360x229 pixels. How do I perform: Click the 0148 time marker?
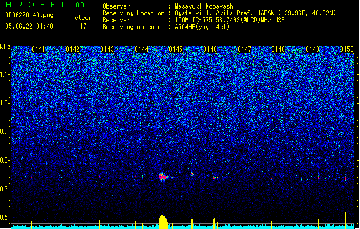pyautogui.click(x=278, y=49)
